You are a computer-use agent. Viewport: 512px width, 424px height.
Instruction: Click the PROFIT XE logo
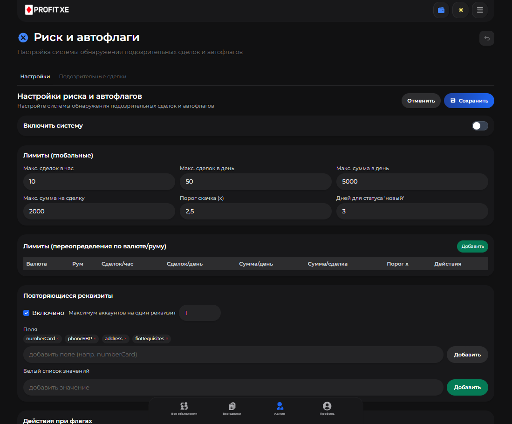[47, 10]
